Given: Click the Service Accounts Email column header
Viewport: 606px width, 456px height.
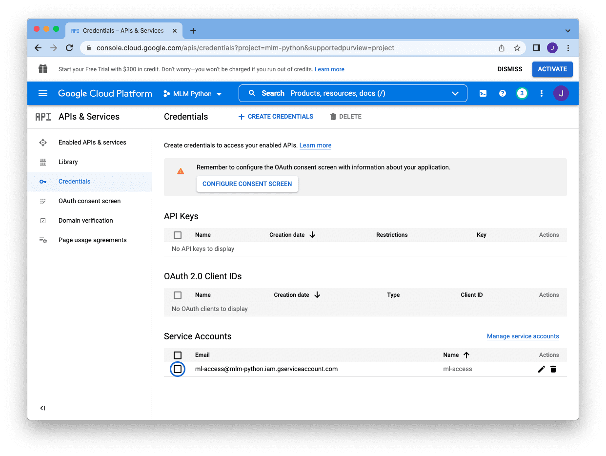Looking at the screenshot, I should tap(202, 355).
